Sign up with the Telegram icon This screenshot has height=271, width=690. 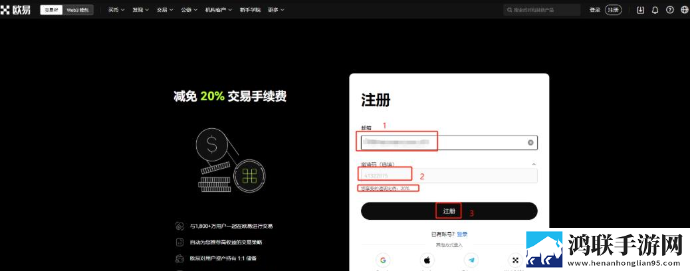point(471,260)
